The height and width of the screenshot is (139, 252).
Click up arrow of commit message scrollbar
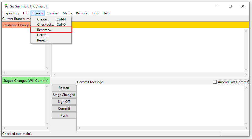click(x=246, y=88)
